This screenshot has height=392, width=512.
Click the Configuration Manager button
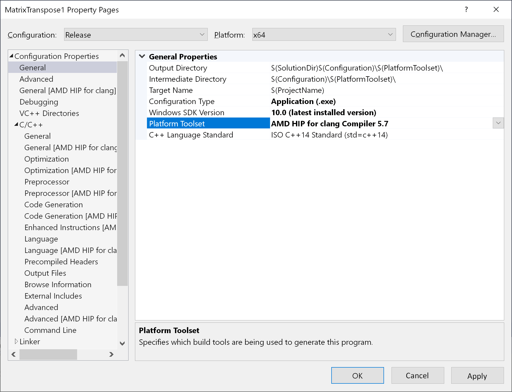pyautogui.click(x=453, y=34)
